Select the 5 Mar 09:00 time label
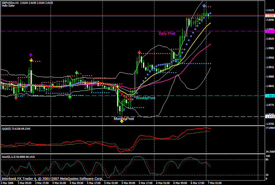 [x=128, y=183]
